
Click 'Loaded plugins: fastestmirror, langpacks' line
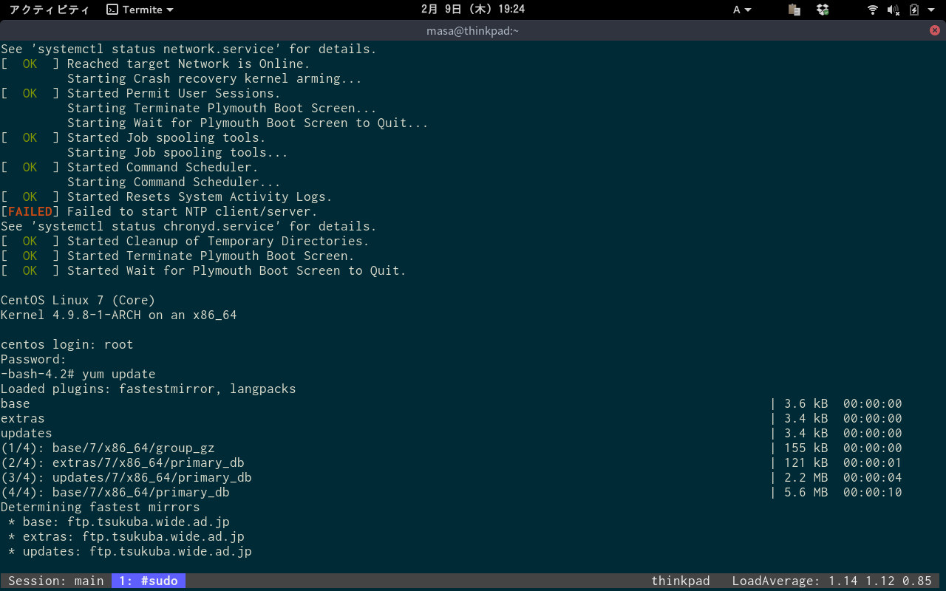[x=149, y=389]
